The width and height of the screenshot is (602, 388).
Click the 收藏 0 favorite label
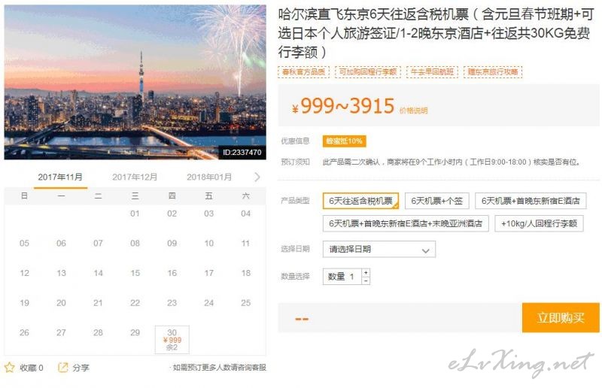(32, 368)
